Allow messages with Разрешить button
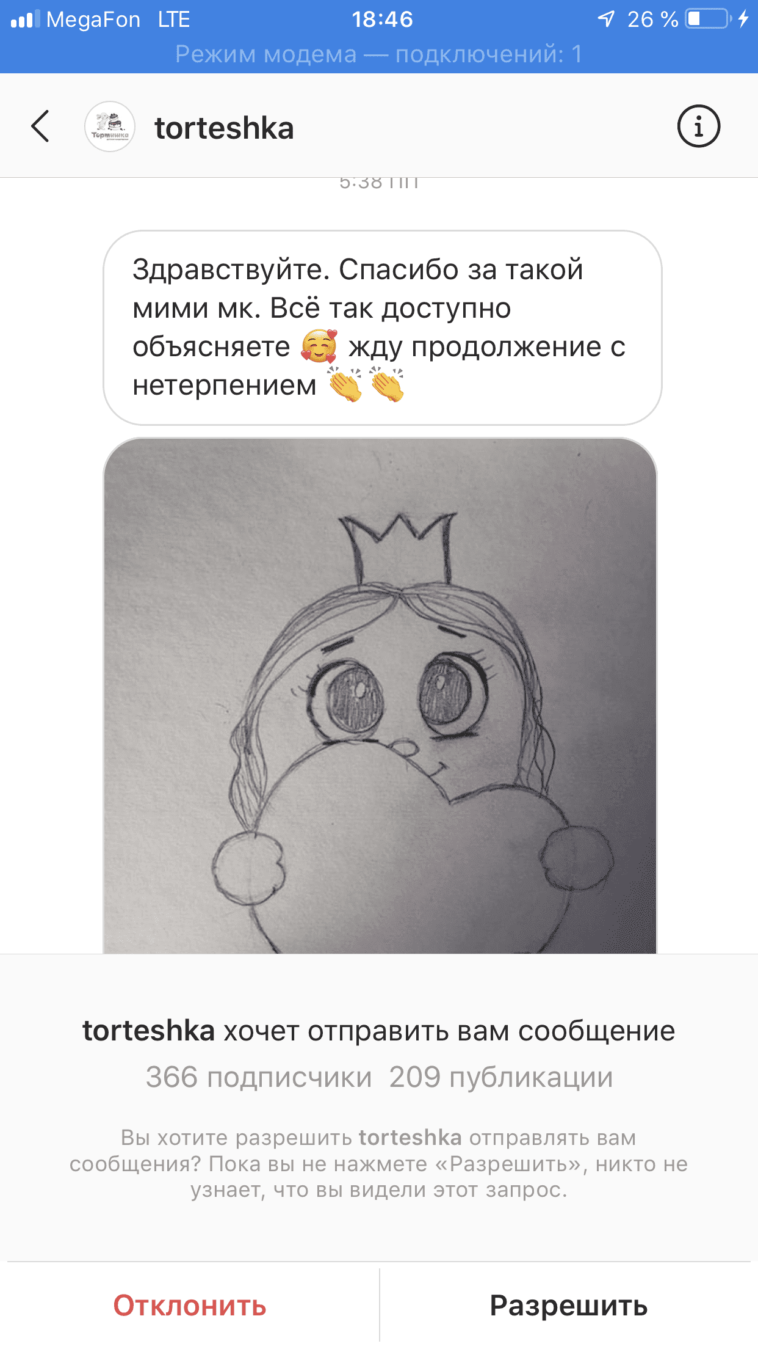The width and height of the screenshot is (758, 1349). 569,1306
